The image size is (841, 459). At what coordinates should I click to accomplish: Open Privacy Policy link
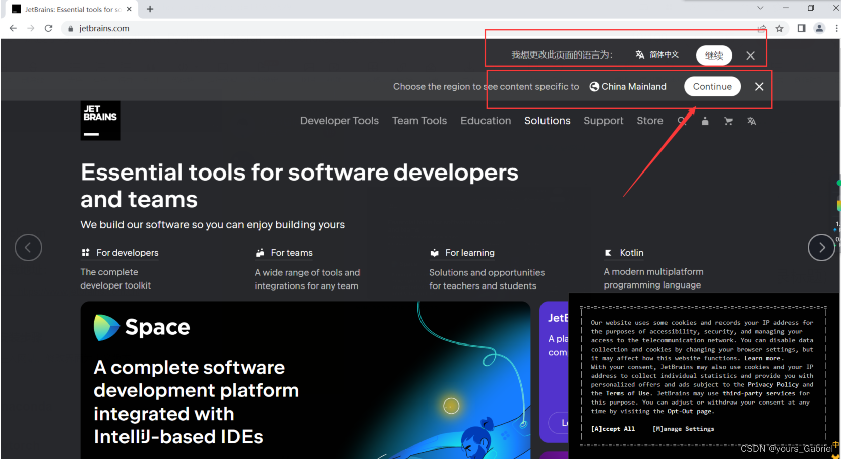773,384
